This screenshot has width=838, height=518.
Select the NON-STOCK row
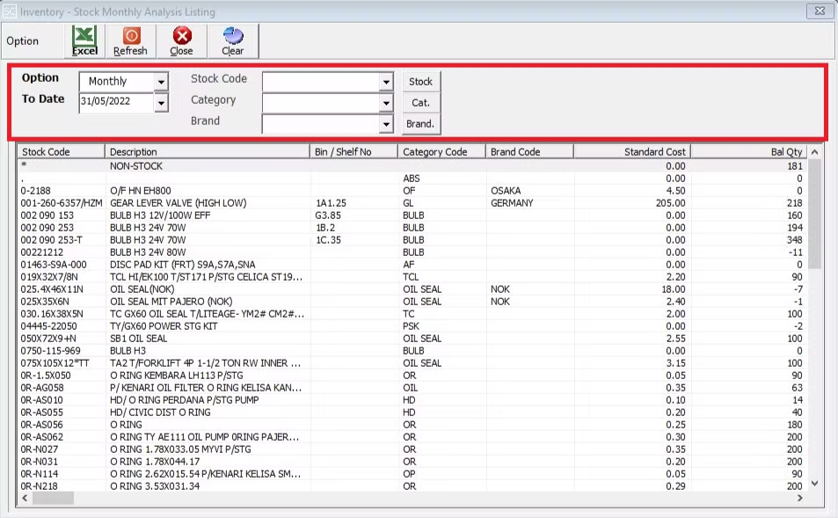pos(412,166)
